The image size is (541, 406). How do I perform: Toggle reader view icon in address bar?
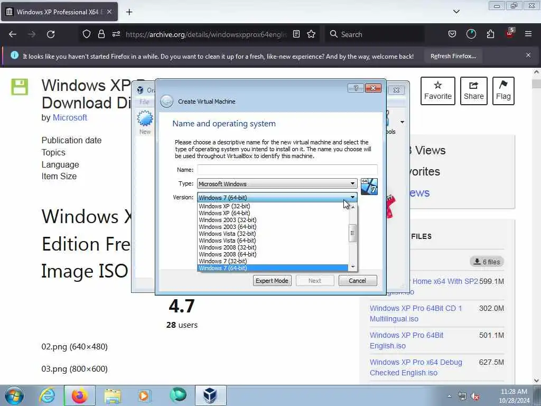296,34
